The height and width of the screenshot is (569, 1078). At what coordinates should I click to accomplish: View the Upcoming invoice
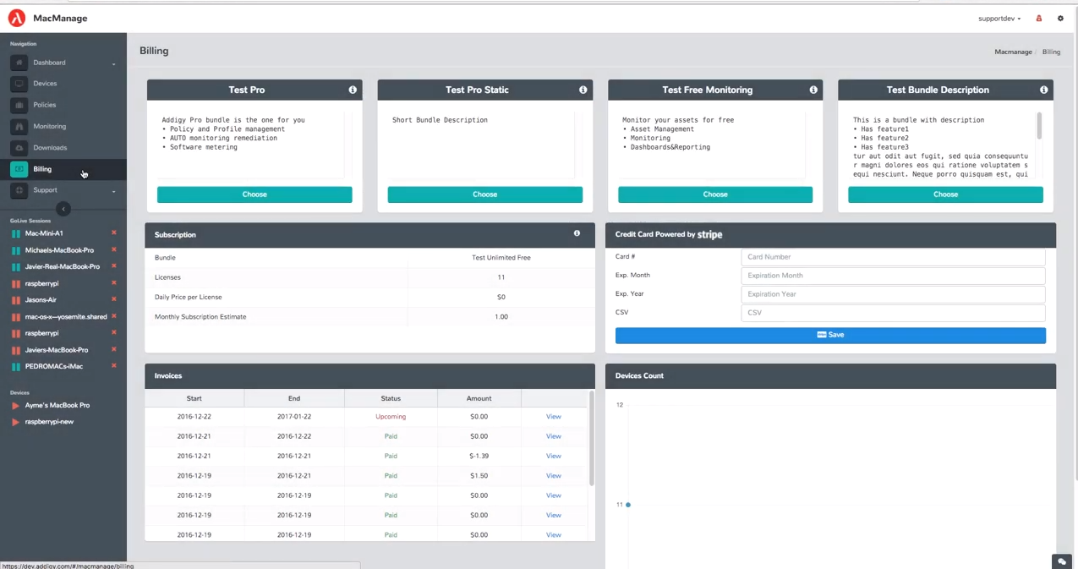(554, 416)
